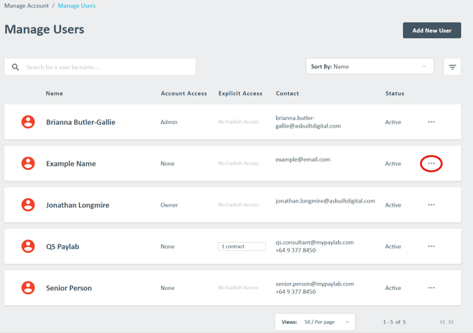Jump to the last page of results
This screenshot has height=333, width=473.
point(451,322)
